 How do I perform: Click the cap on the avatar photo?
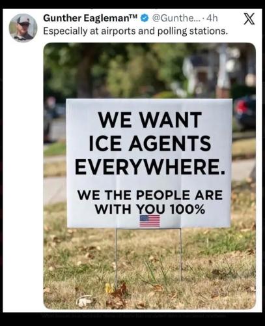point(23,20)
